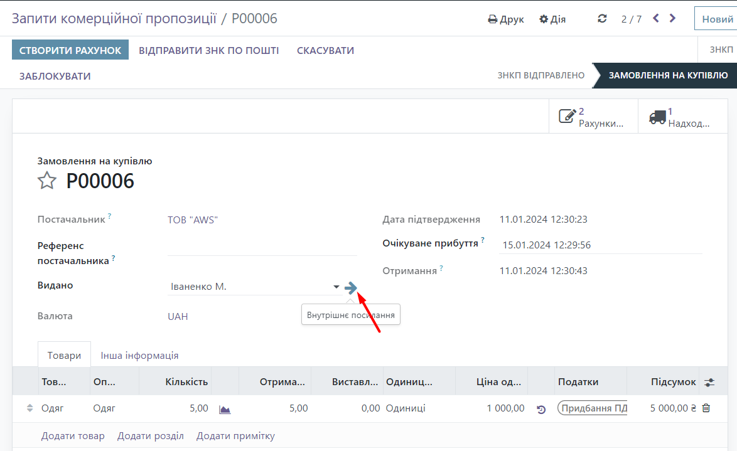Click the star favorite icon beside P00006
The image size is (737, 451).
click(x=47, y=181)
